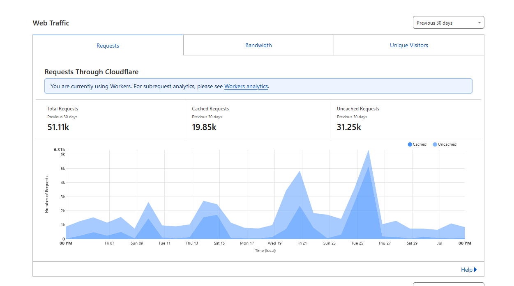Click the Number of Requests axis title
514x286 pixels.
coord(47,194)
